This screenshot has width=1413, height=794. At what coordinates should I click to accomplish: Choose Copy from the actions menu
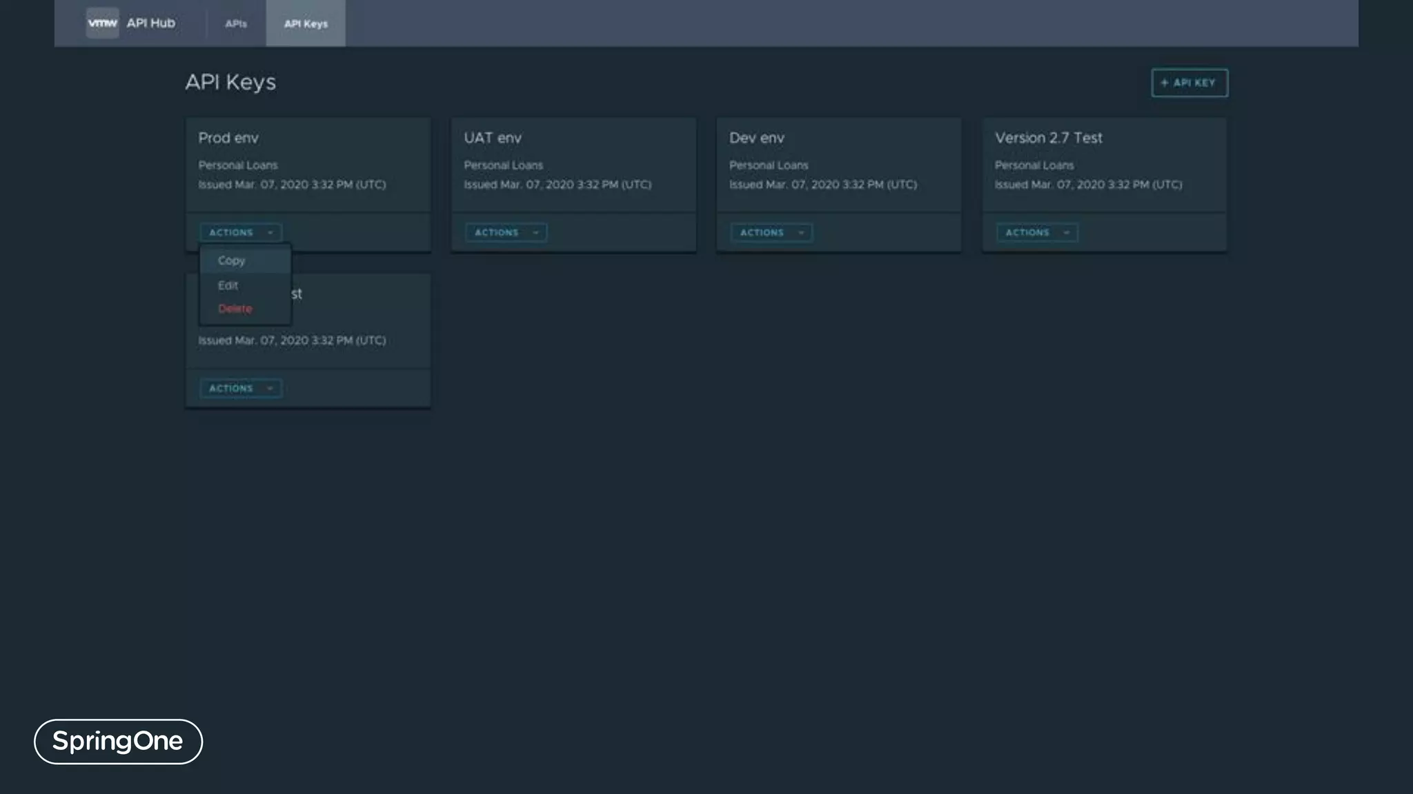[232, 261]
